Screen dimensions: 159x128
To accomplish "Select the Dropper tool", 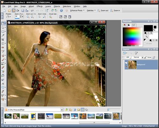I will 3,35.
